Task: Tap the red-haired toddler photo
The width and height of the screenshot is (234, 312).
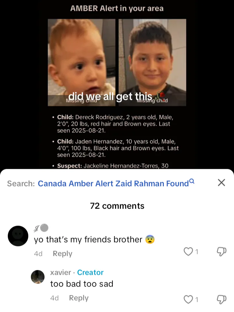Action: click(82, 62)
